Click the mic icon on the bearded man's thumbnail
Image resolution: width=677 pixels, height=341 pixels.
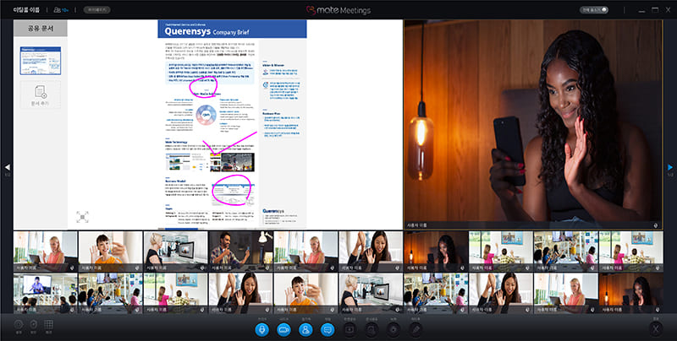(267, 268)
